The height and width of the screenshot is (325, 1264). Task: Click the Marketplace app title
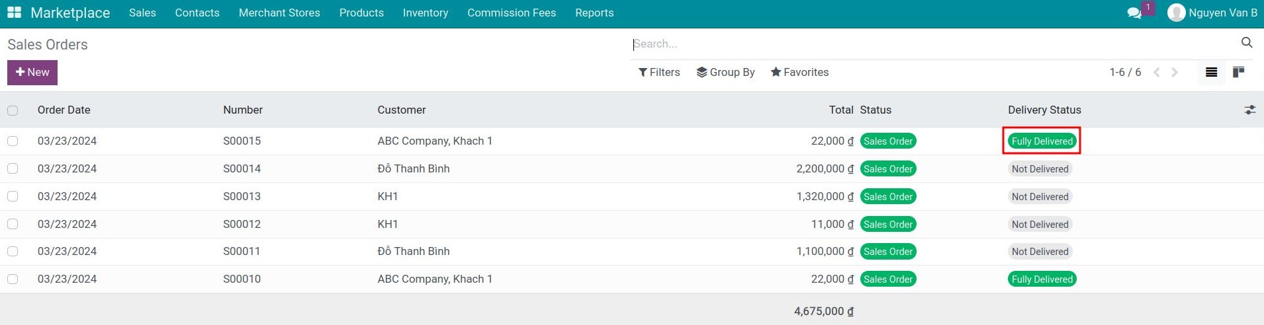coord(70,13)
